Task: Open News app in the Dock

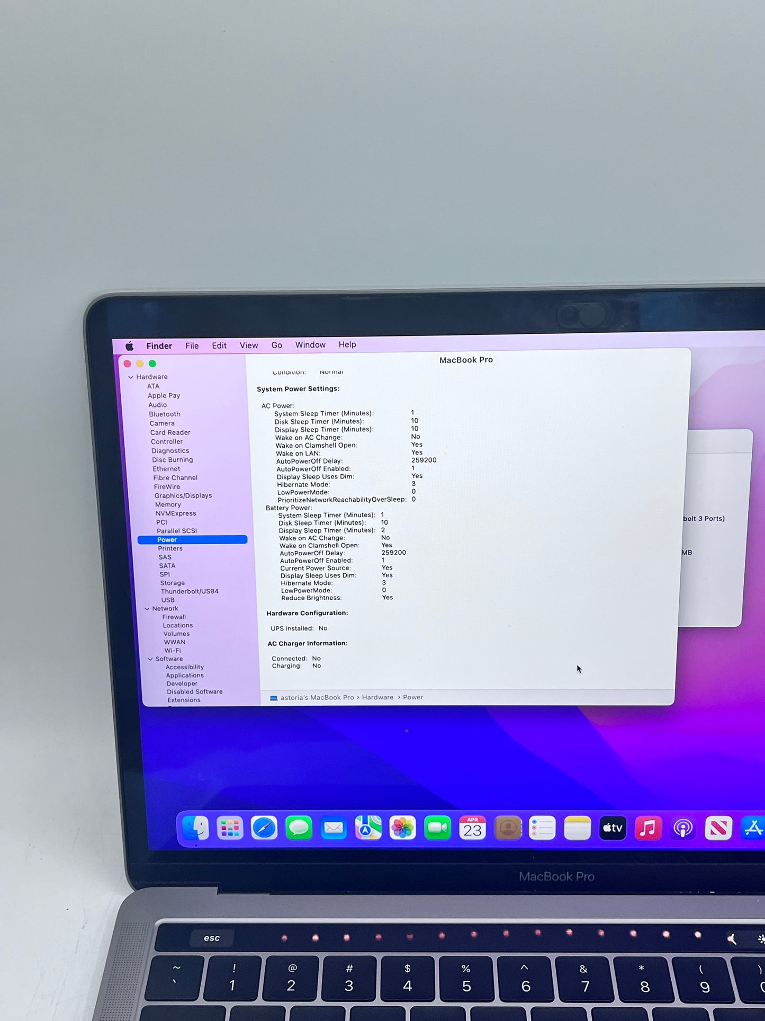Action: tap(718, 828)
